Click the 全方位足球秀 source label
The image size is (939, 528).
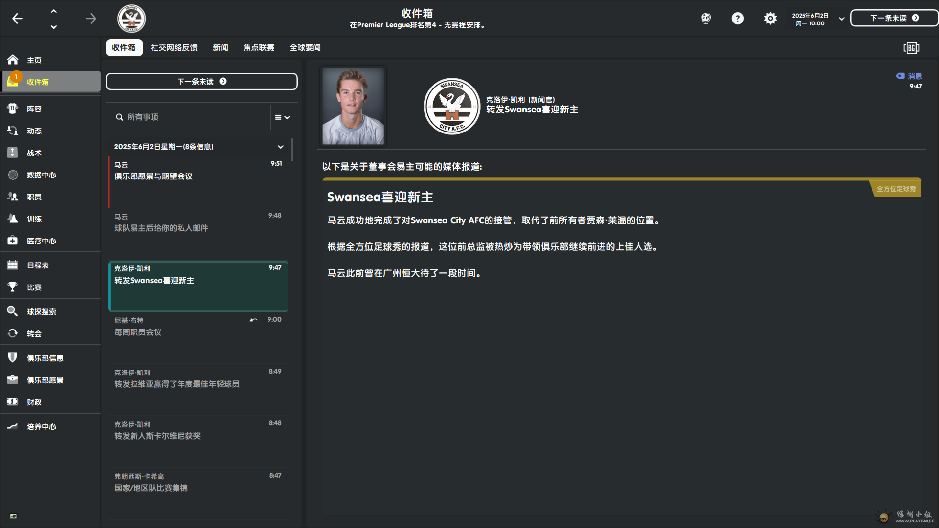tap(896, 189)
